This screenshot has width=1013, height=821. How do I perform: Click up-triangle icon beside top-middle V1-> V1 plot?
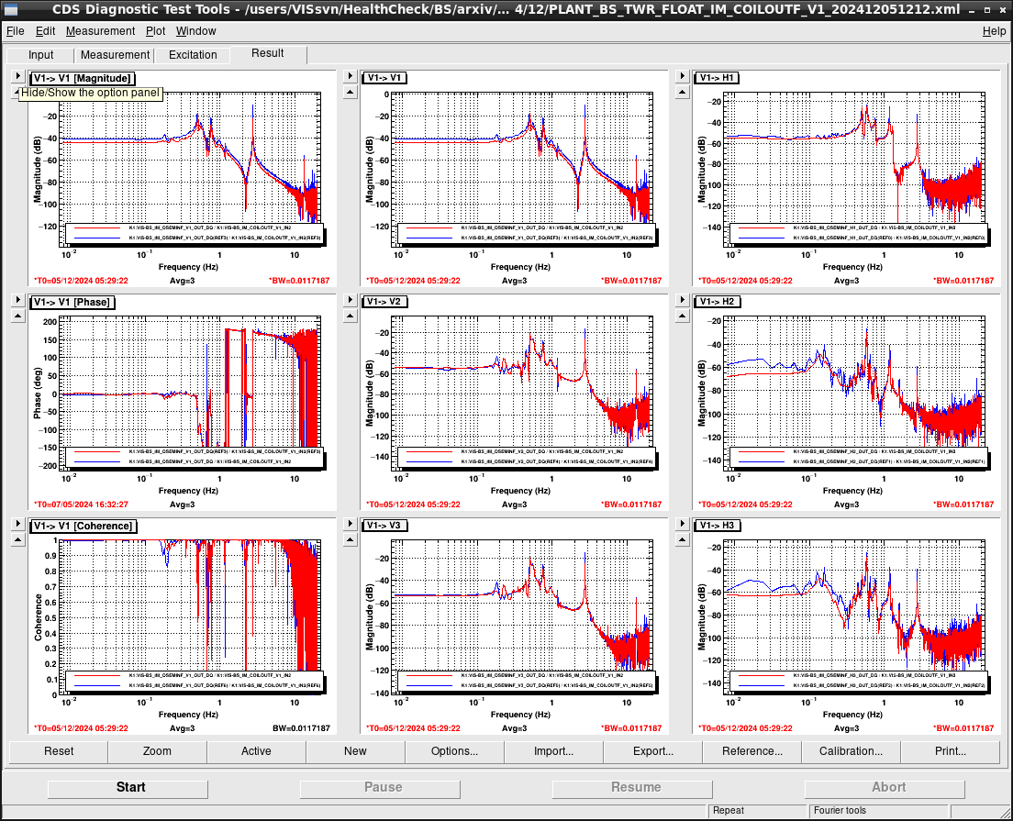(351, 92)
